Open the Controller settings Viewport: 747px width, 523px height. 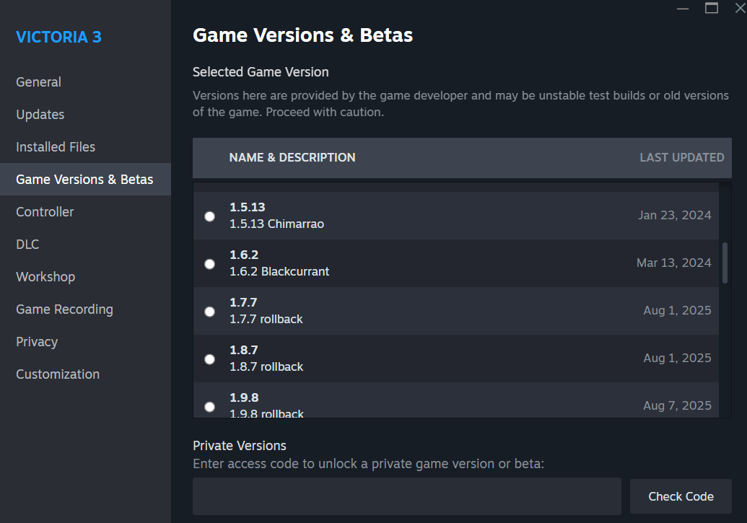tap(85, 211)
